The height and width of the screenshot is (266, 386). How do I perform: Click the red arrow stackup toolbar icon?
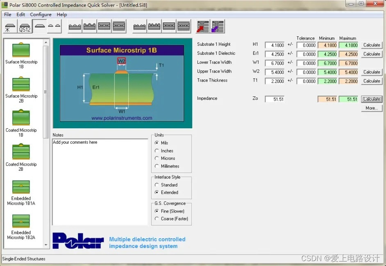coord(202,27)
